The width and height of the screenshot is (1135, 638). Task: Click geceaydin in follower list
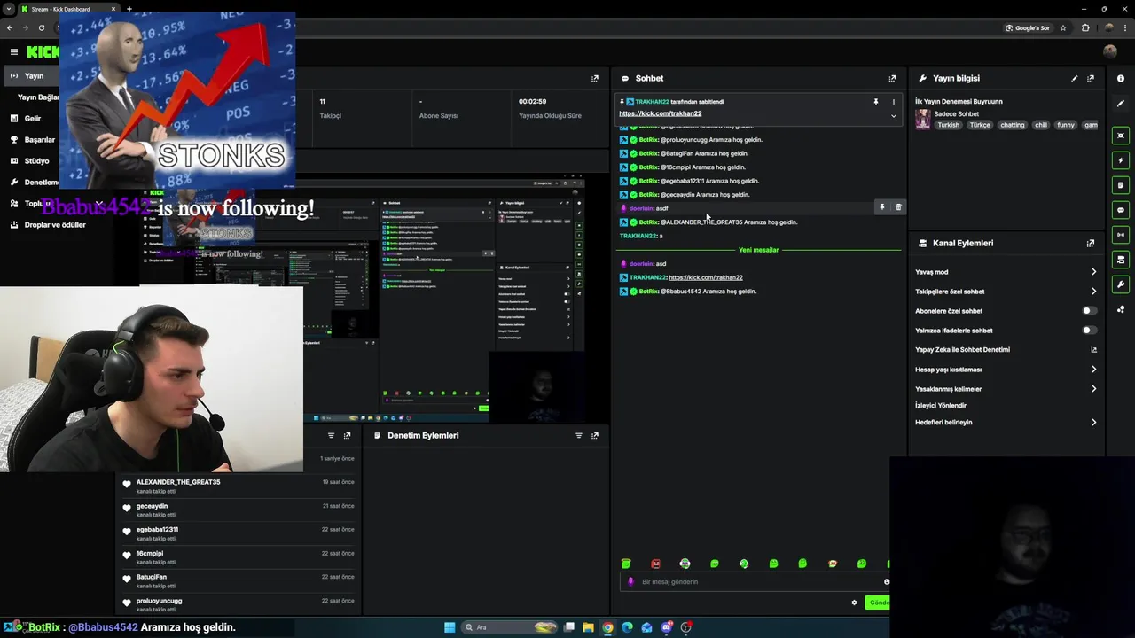[x=152, y=506]
